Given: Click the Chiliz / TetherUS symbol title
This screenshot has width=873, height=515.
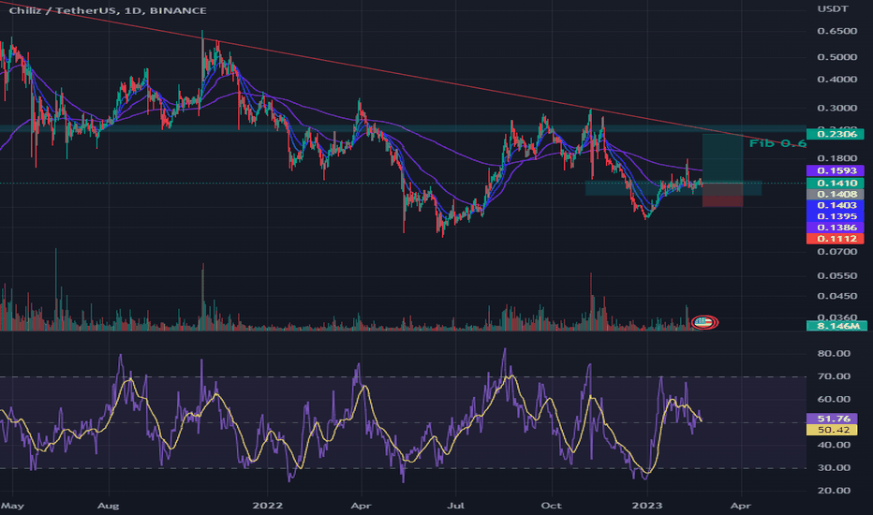Looking at the screenshot, I should tap(108, 10).
